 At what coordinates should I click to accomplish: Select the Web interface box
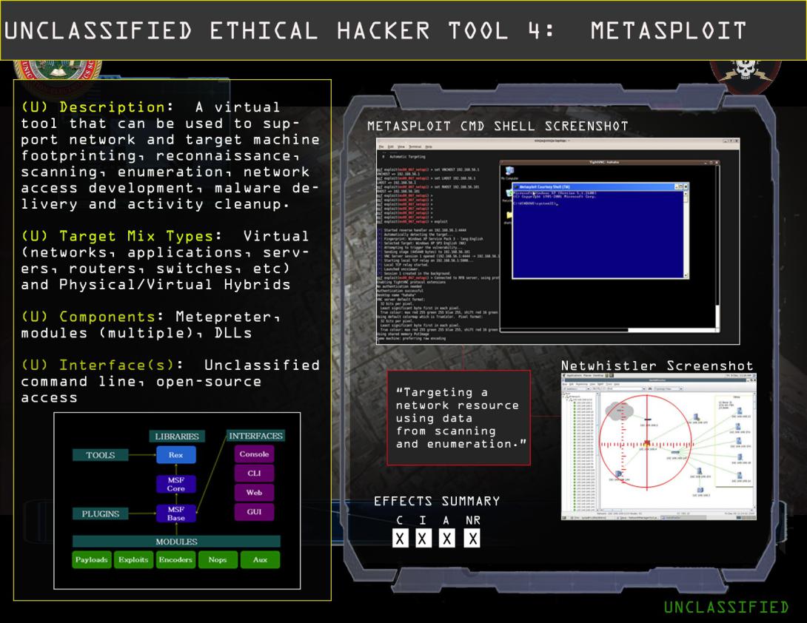coord(254,493)
